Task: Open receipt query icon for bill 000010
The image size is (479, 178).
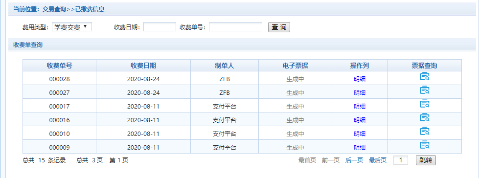Action: (425, 131)
